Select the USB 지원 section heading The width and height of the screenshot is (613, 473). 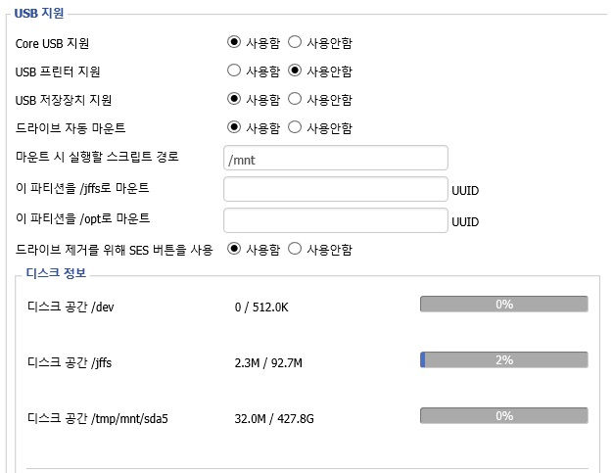pyautogui.click(x=39, y=13)
